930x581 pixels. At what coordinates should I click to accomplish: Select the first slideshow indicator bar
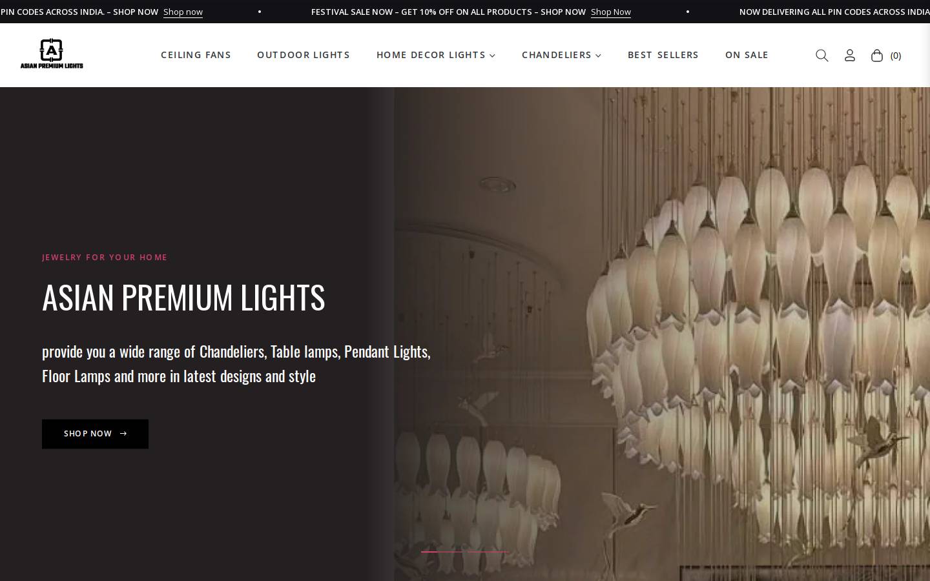(x=442, y=552)
